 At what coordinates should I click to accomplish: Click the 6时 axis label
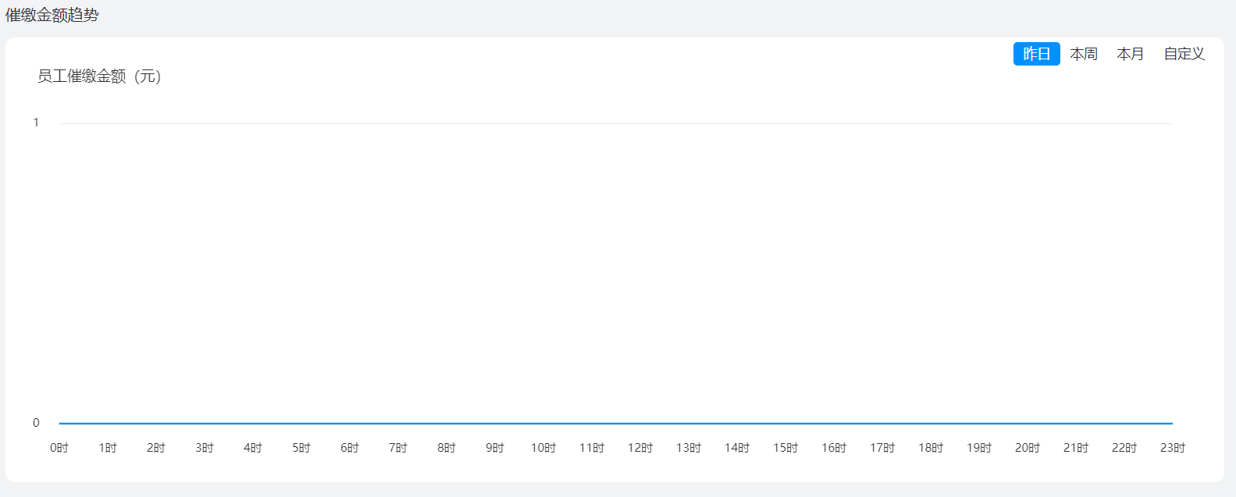point(350,448)
